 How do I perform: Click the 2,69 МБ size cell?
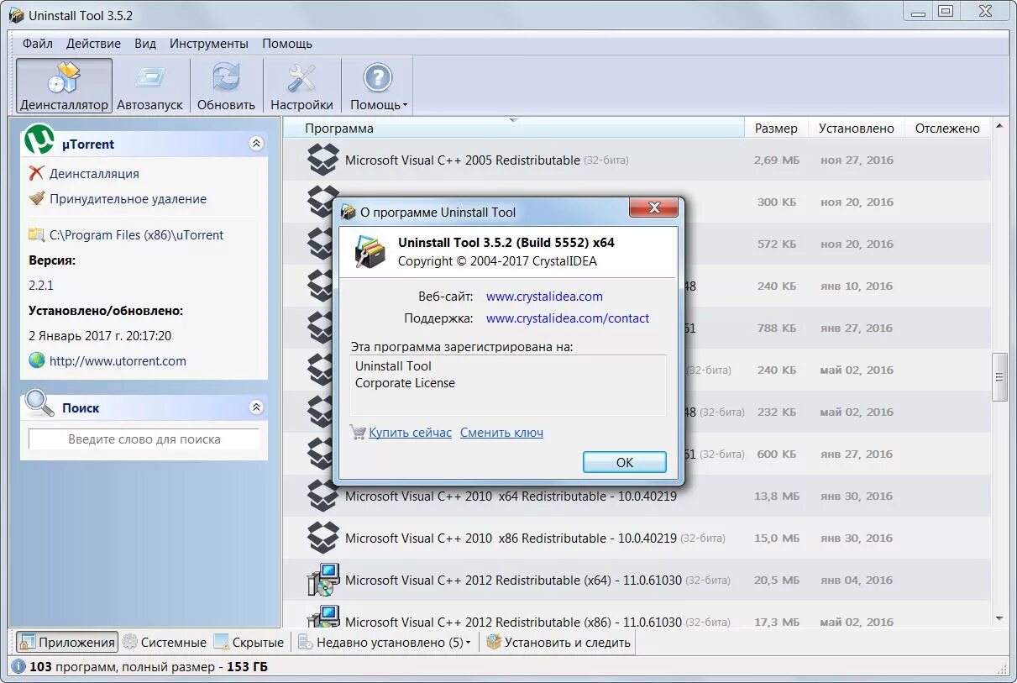(x=776, y=160)
